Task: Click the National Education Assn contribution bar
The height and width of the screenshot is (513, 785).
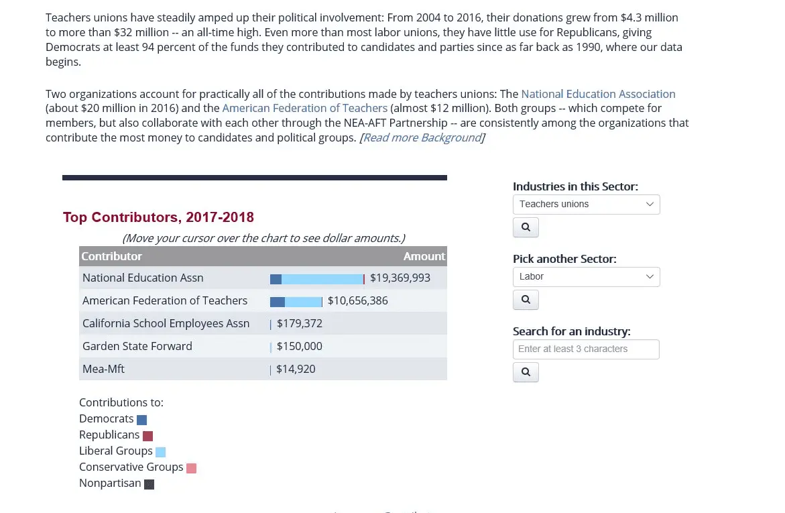Action: pyautogui.click(x=317, y=279)
